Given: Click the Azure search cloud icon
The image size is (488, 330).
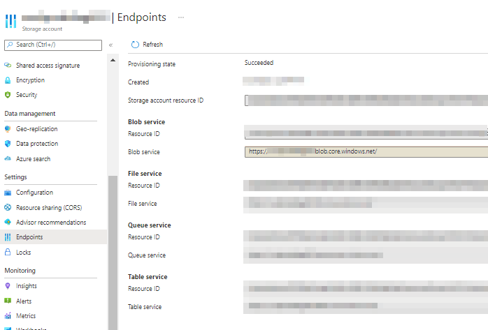Looking at the screenshot, I should tap(8, 158).
